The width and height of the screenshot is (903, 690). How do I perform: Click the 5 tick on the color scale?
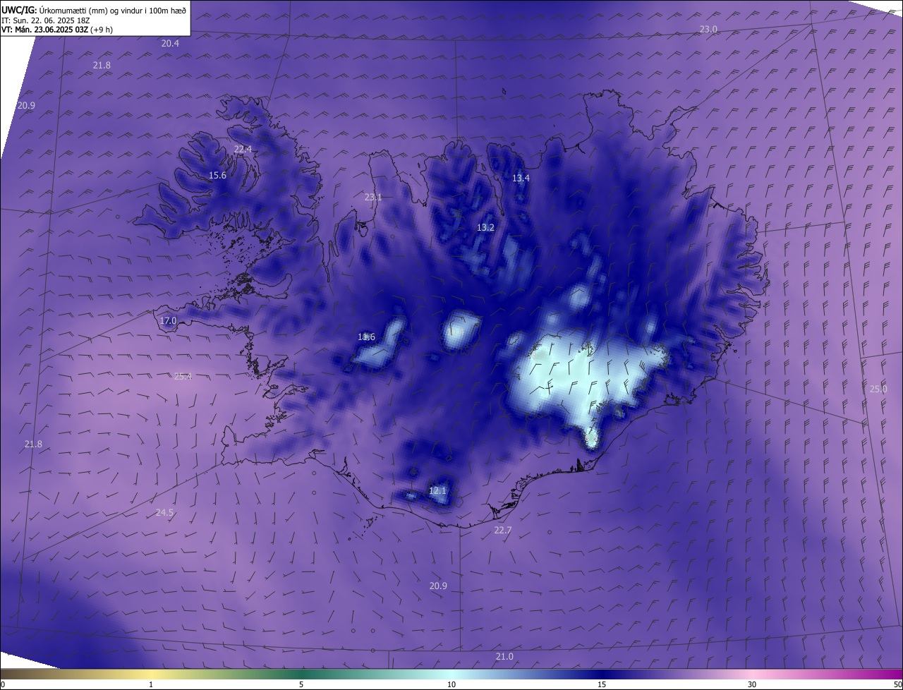tap(301, 684)
